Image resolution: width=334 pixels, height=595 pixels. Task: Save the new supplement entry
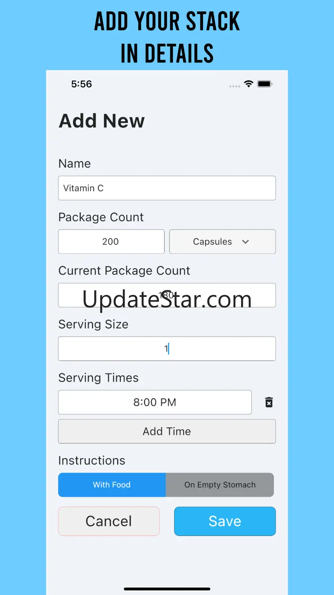coord(225,521)
